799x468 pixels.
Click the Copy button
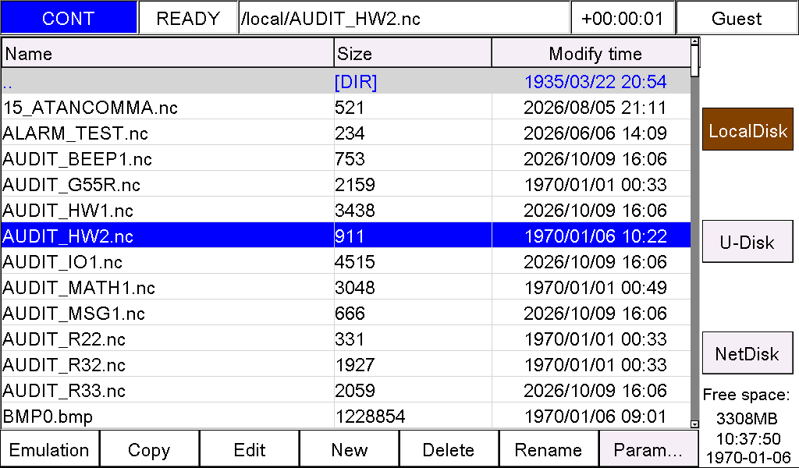(x=149, y=449)
